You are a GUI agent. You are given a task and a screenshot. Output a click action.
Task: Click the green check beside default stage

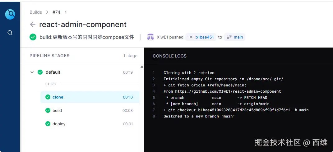point(40,72)
